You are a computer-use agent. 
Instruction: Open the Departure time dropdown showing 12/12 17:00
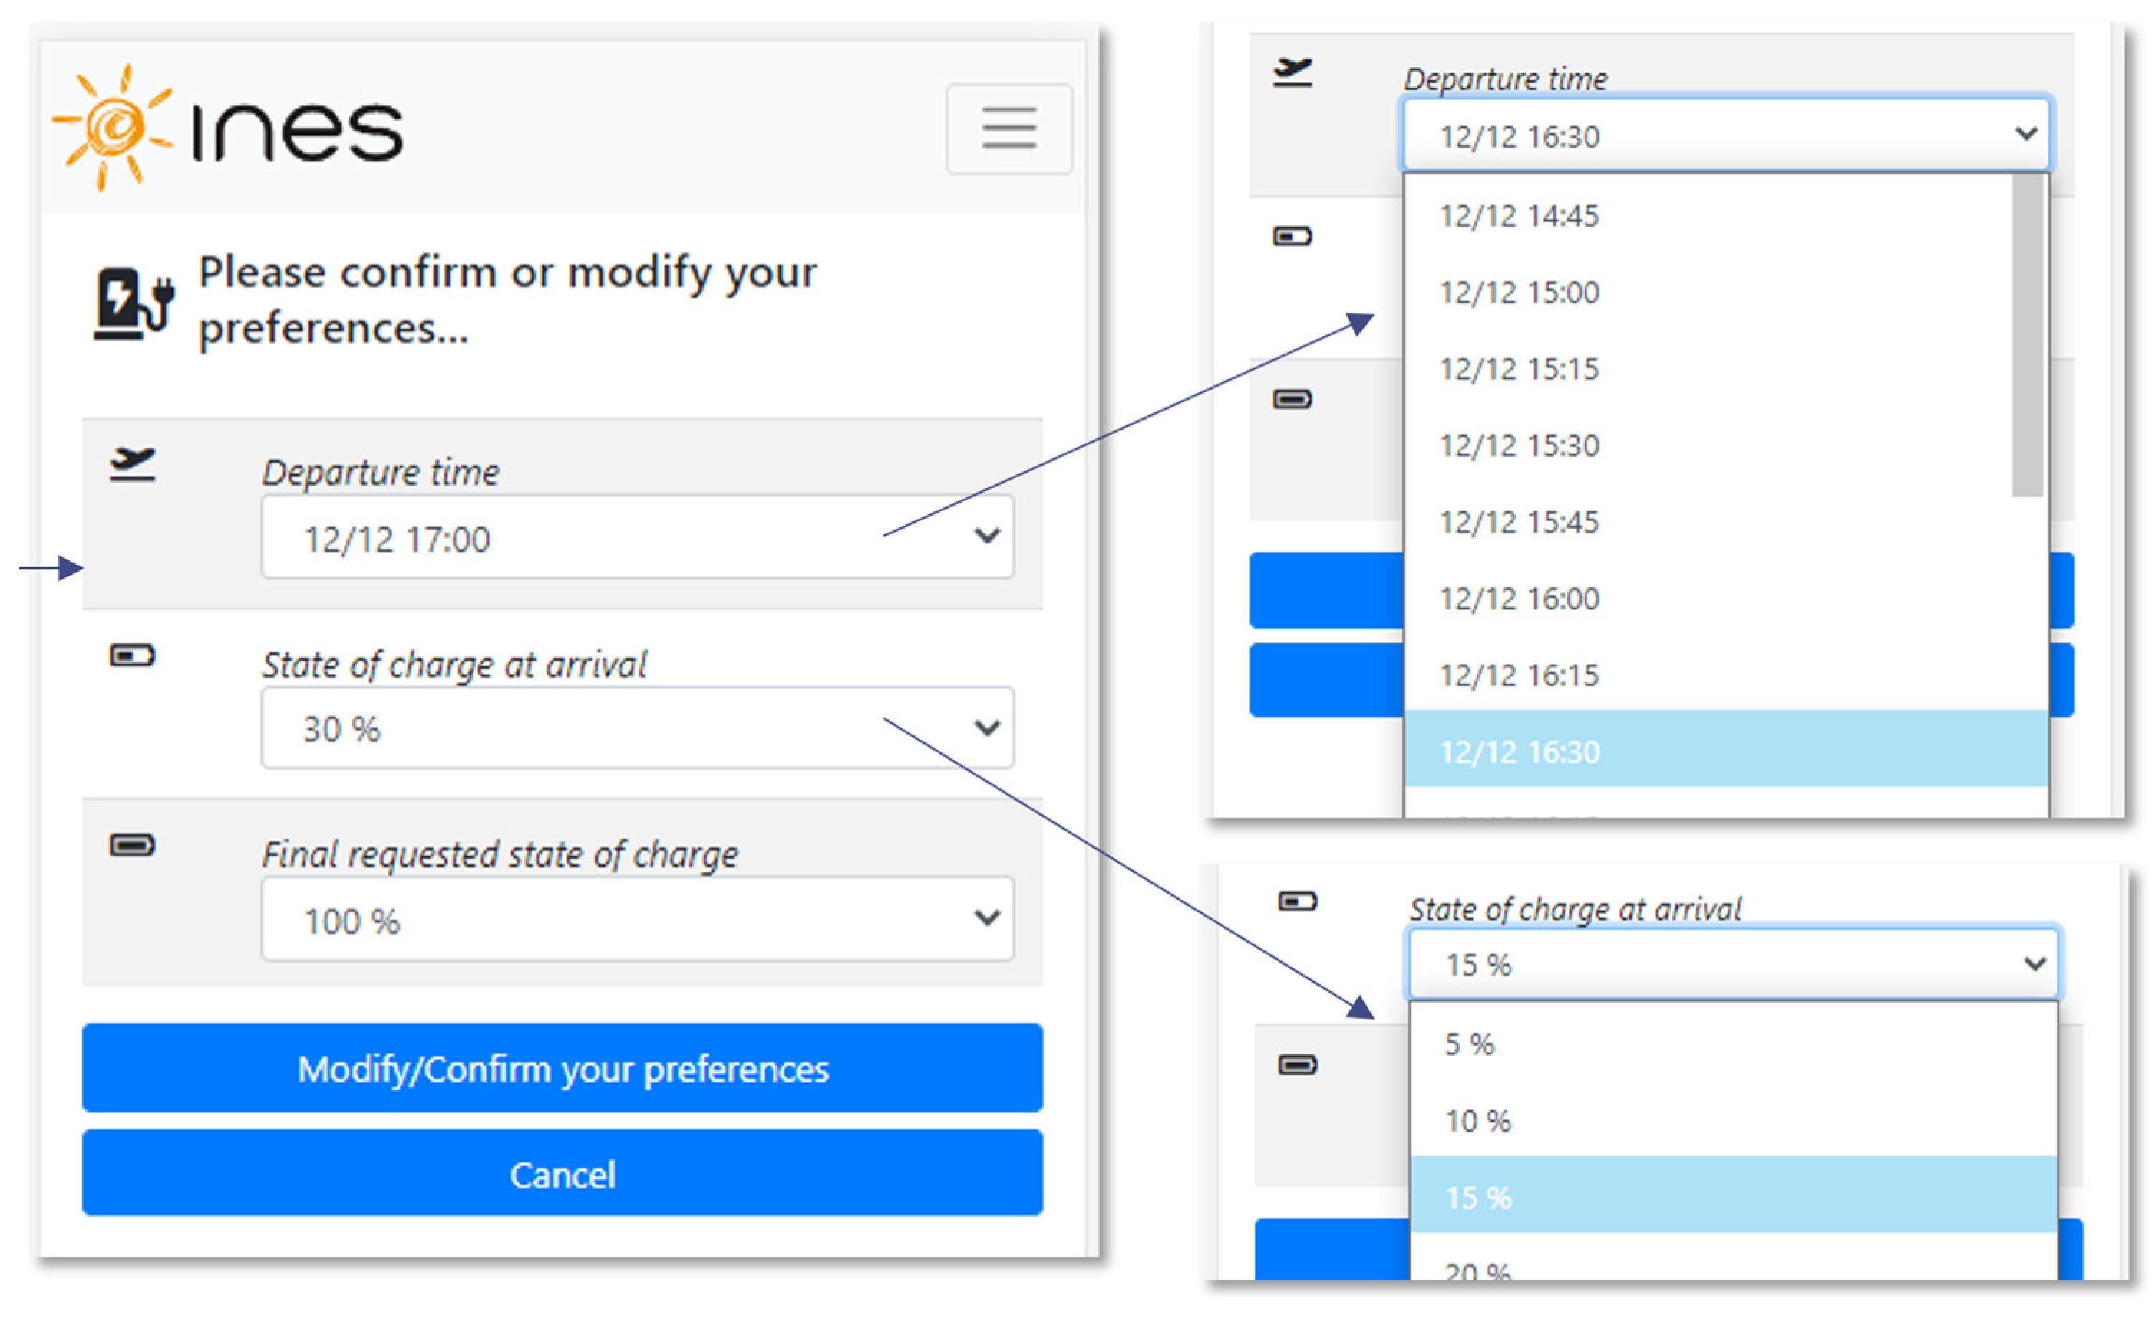click(637, 537)
